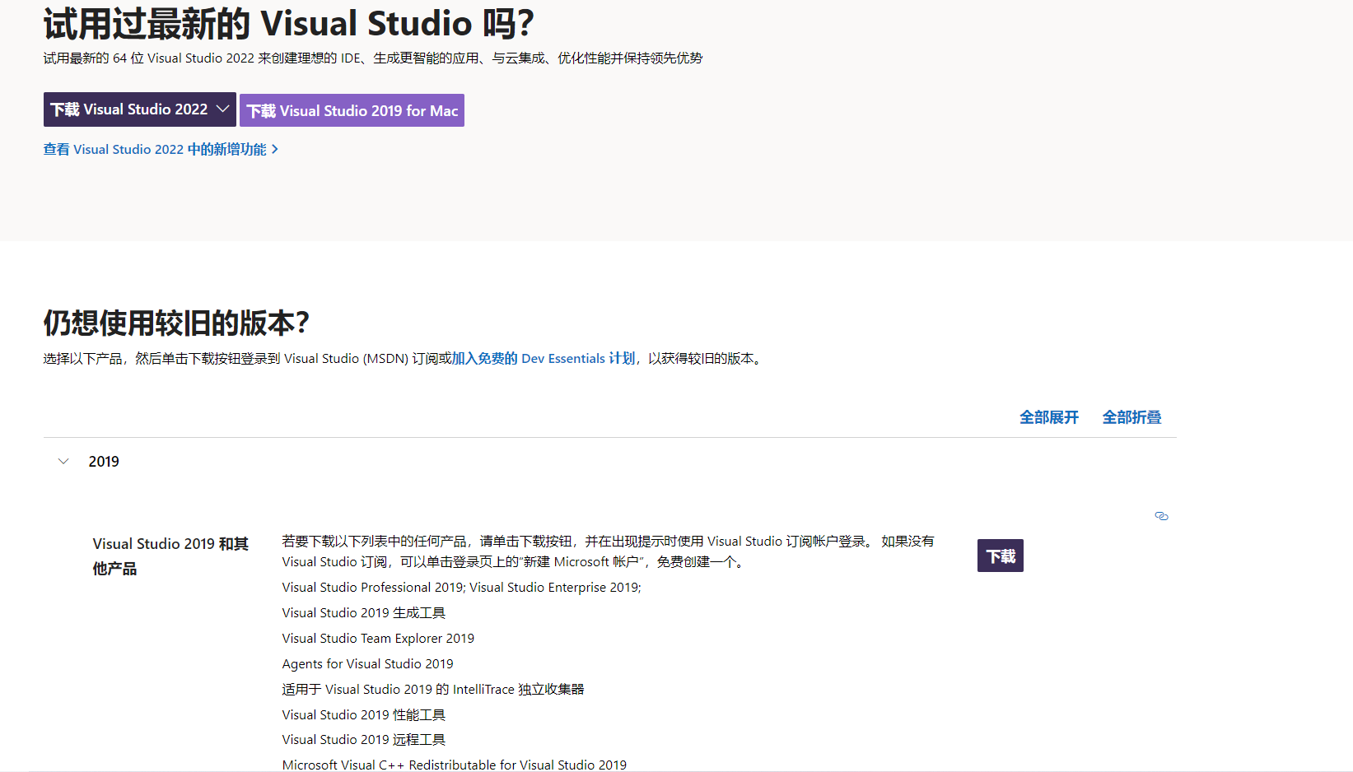Click Visual Studio 2019 性能工具 text
This screenshot has height=772, width=1353.
click(x=363, y=715)
